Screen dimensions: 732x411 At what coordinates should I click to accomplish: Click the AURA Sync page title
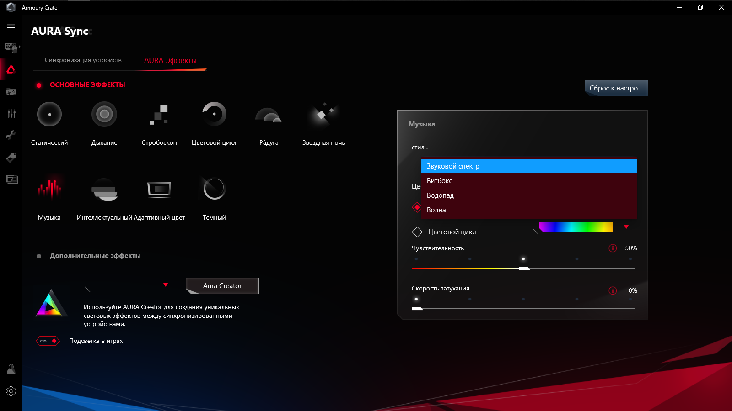[60, 31]
